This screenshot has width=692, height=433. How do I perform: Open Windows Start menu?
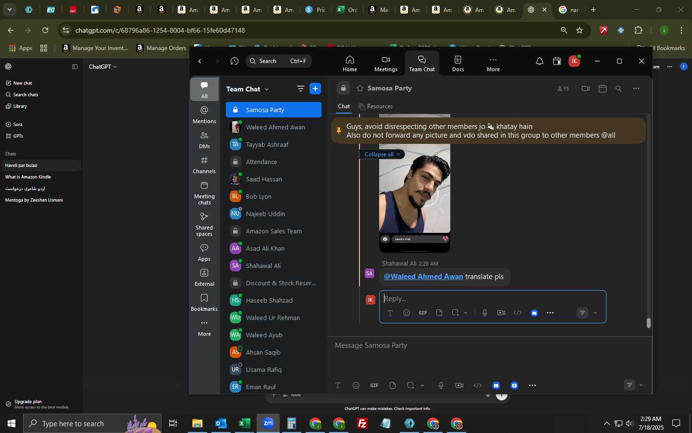[11, 424]
